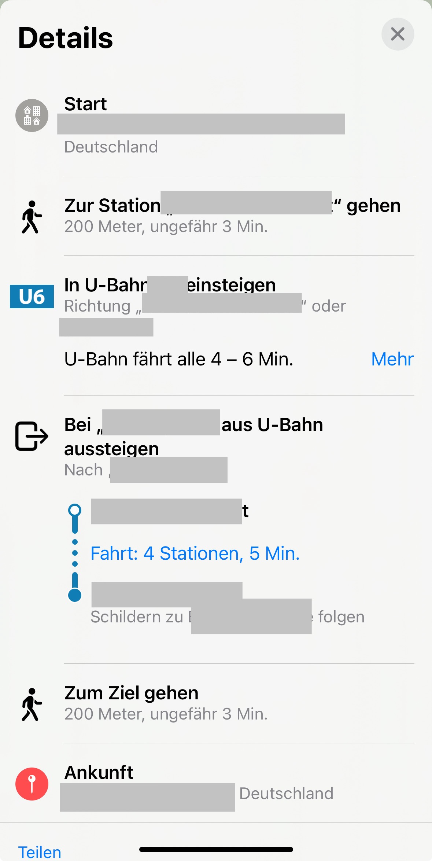Viewport: 432px width, 861px height.
Task: Expand Fahrt: 4 Stationen, 5 Min.
Action: pyautogui.click(x=195, y=553)
